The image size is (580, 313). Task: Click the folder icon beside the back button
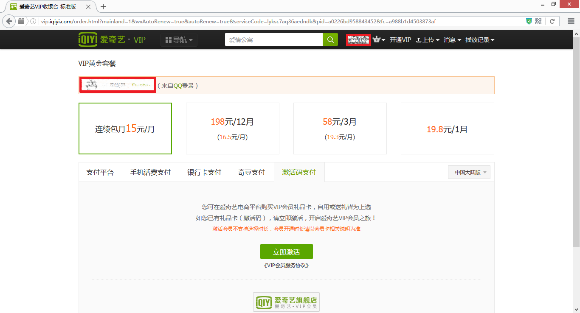21,21
